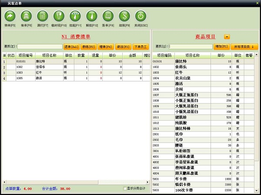Click the 下单员工 button

[140, 47]
